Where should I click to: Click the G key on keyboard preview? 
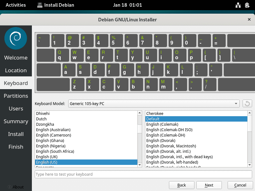128,70
